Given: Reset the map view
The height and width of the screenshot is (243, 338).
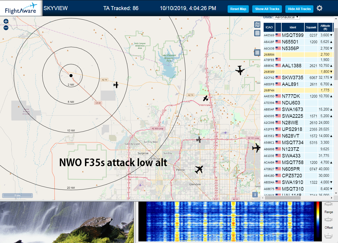Looking at the screenshot, I should click(x=238, y=9).
